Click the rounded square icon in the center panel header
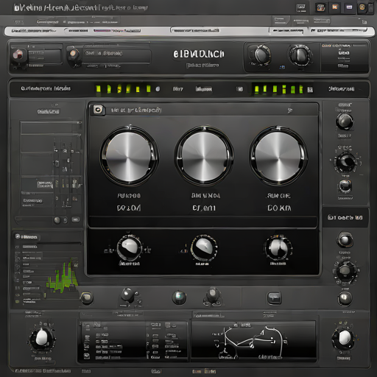The height and width of the screenshot is (377, 377). pyautogui.click(x=98, y=110)
